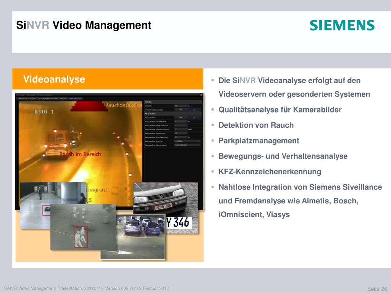391x293 pixels.
Task: Click the orange 'Videoanalyse' heading
Action: (x=54, y=79)
